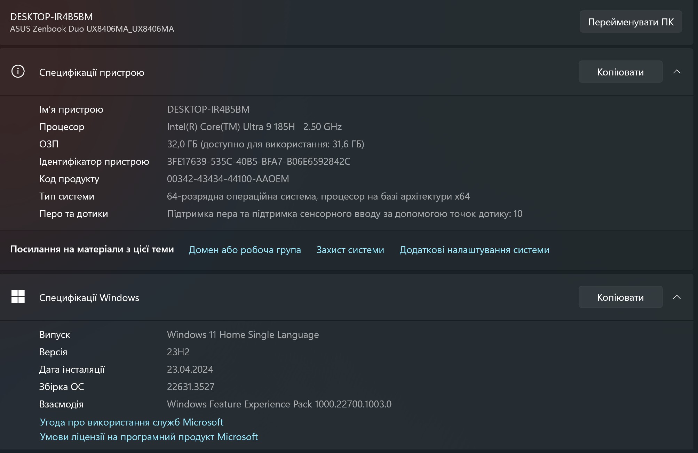This screenshot has width=698, height=453.
Task: Click the Специфікації пристрою header title
Action: click(92, 72)
